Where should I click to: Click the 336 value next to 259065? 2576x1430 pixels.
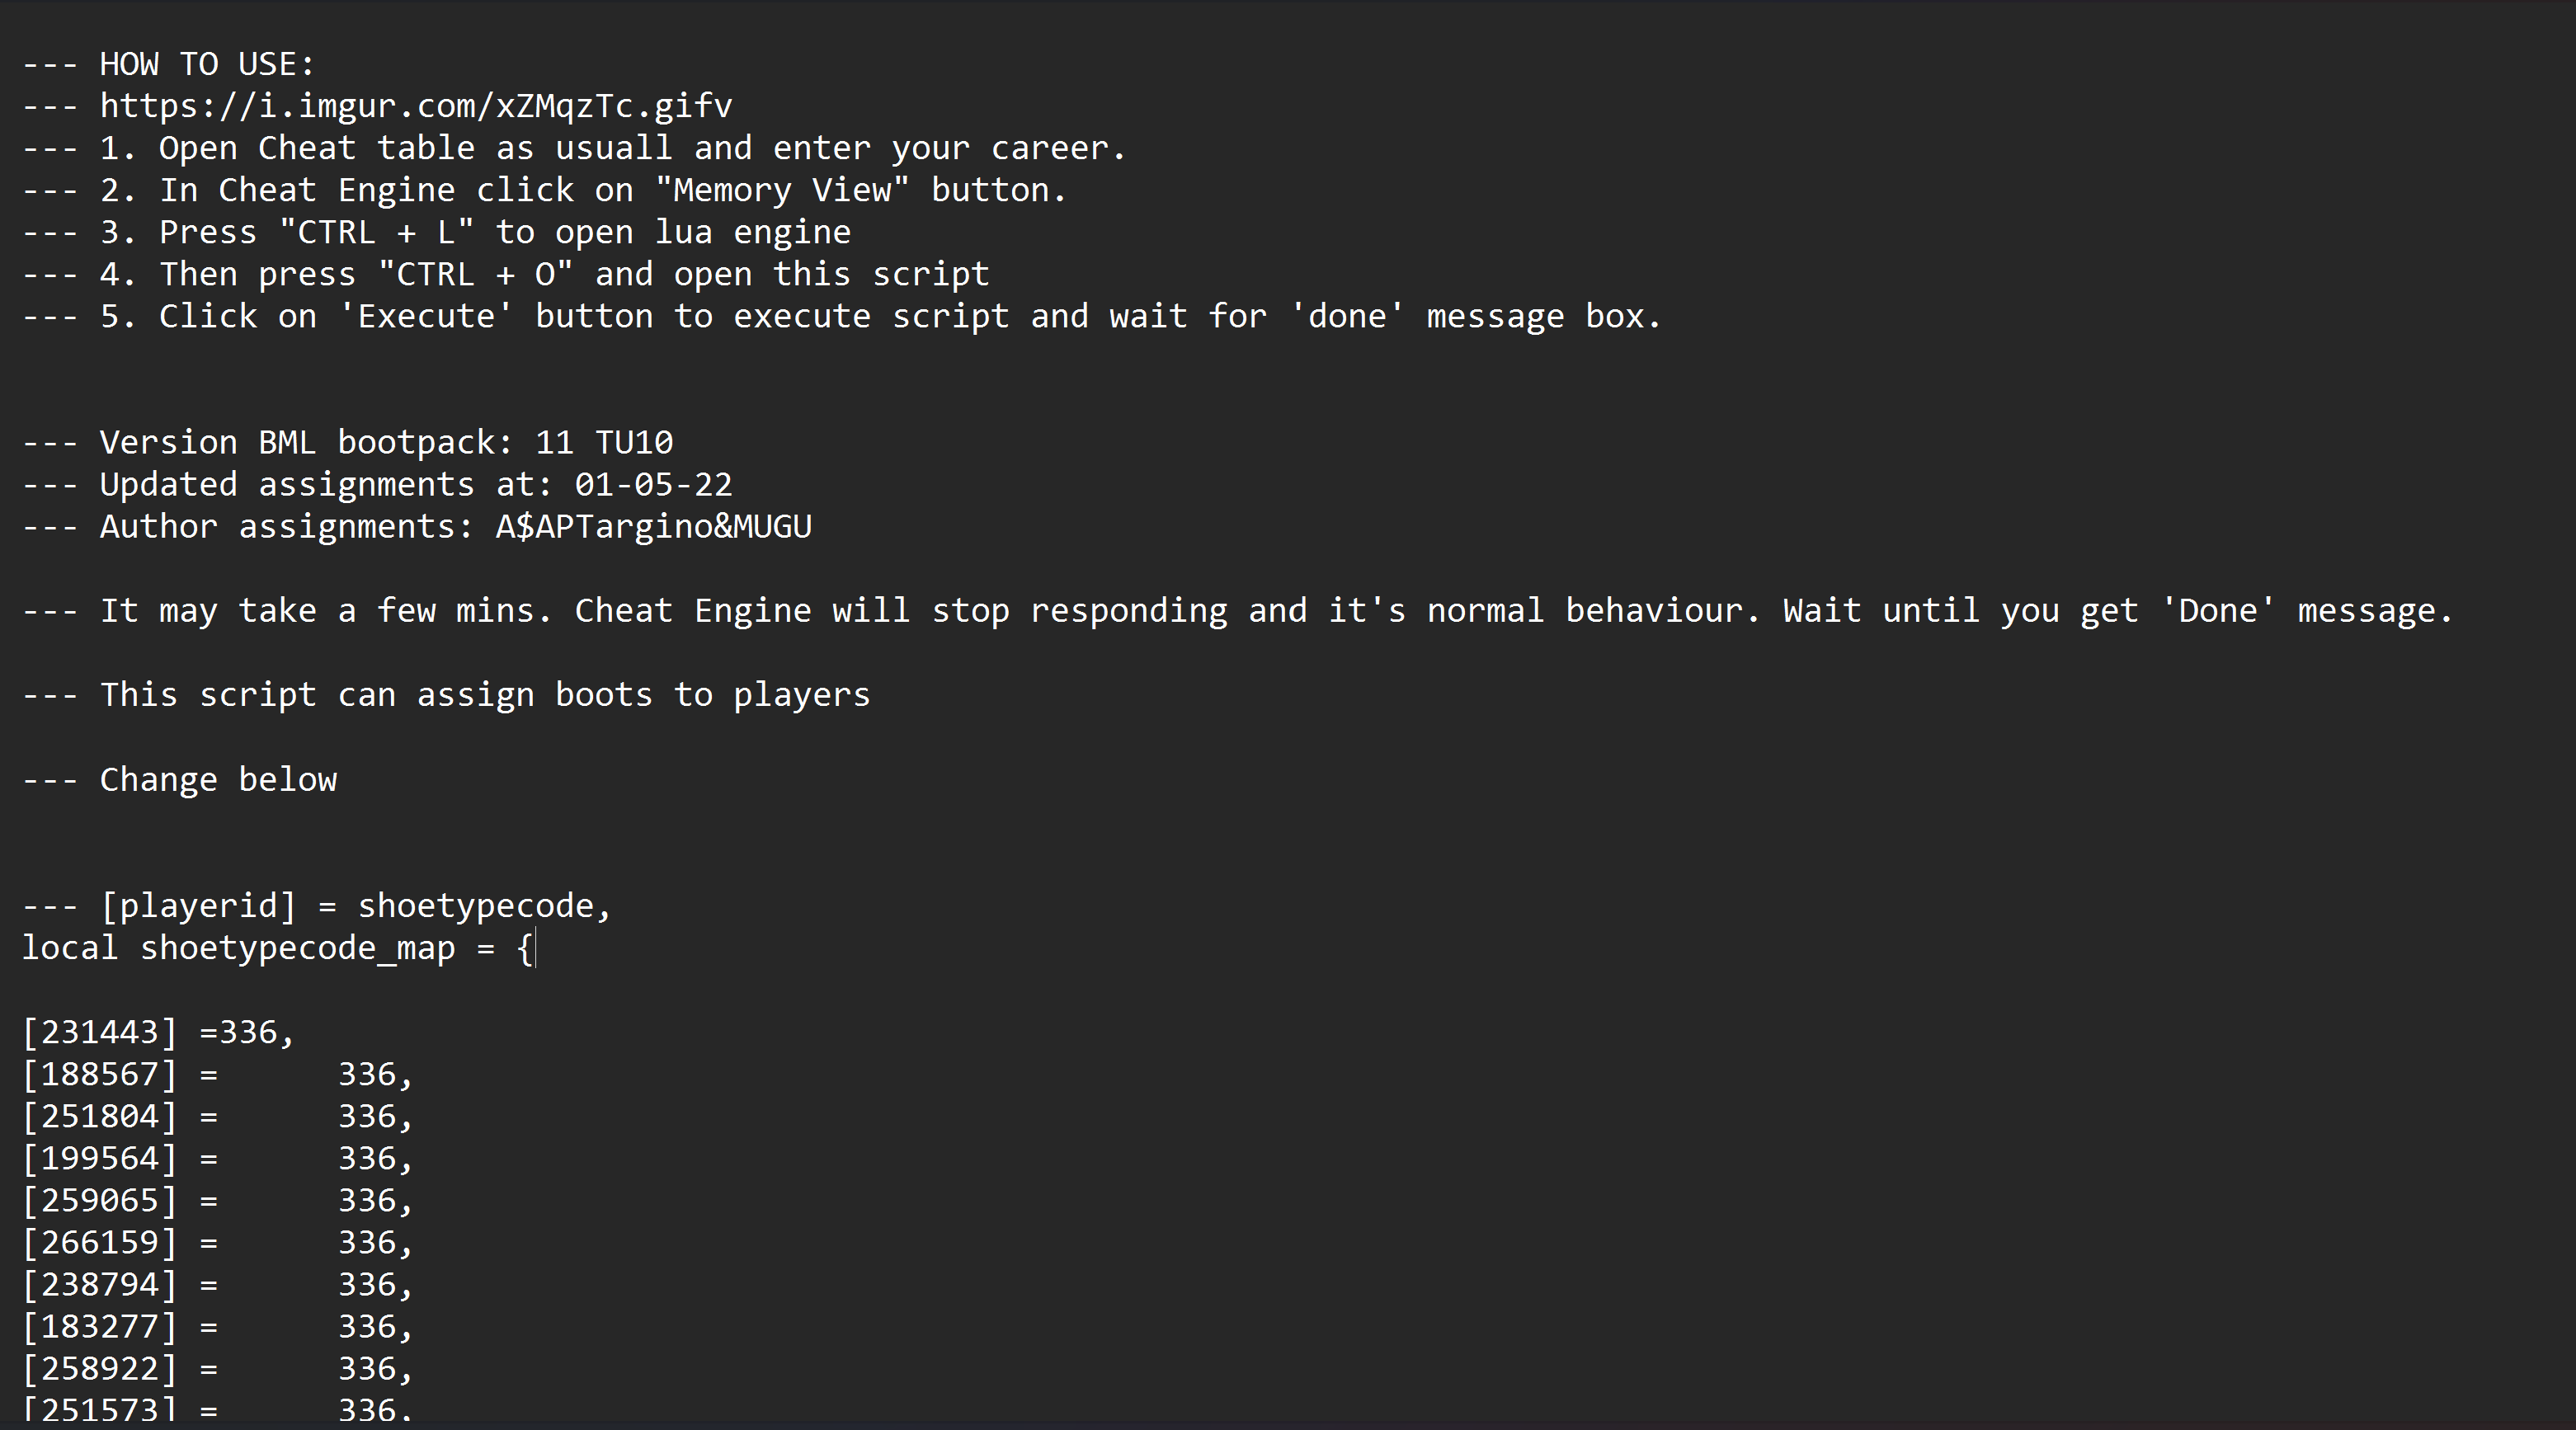[x=366, y=1200]
